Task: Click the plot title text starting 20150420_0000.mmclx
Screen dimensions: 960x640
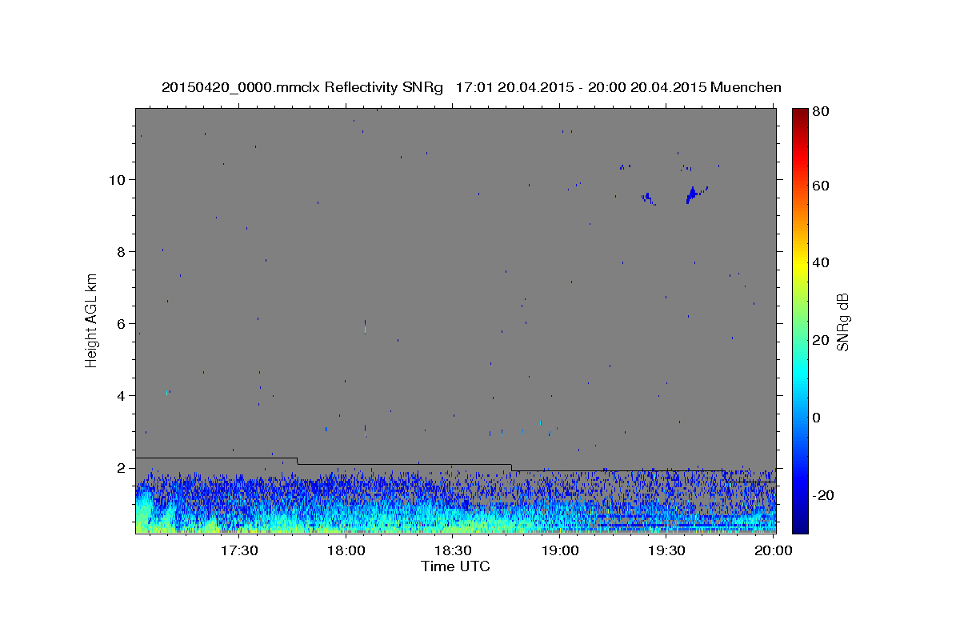Action: pos(471,87)
